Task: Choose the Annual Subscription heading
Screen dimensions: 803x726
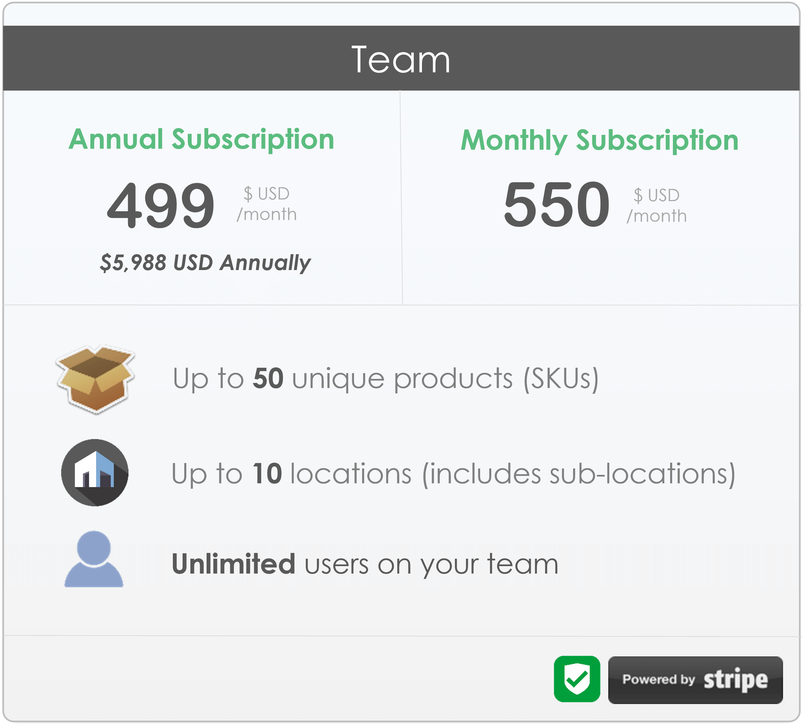Action: tap(202, 139)
